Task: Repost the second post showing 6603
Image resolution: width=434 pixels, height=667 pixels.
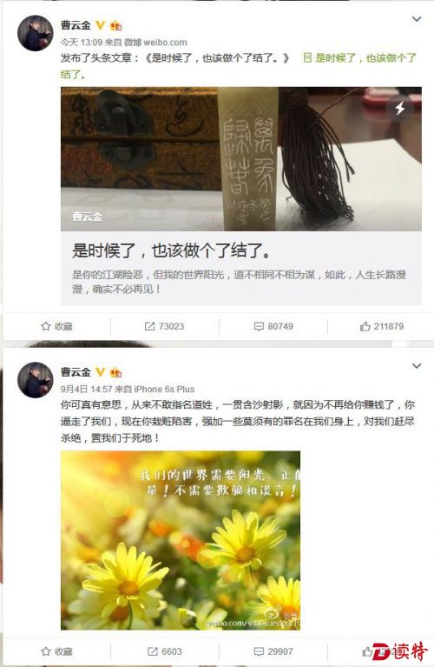Action: click(164, 651)
